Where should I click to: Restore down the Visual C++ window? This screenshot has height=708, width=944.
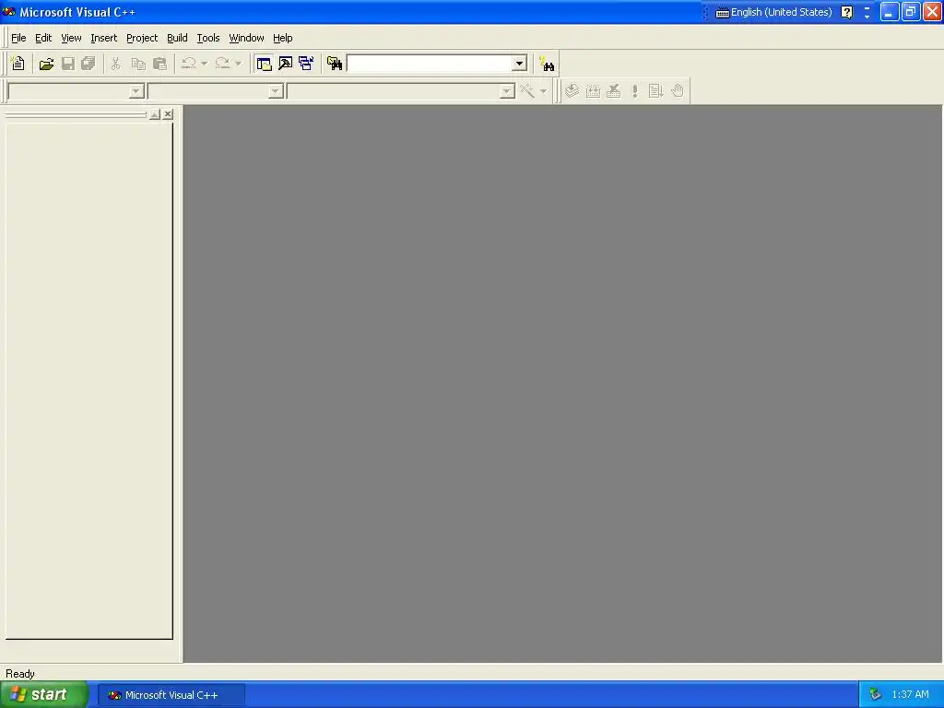[x=910, y=12]
